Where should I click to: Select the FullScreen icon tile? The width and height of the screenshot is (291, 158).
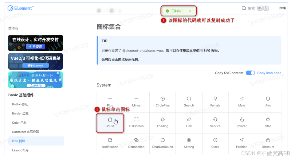click(136, 123)
